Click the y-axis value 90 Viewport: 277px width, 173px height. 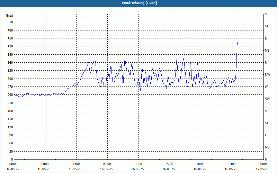(11, 135)
